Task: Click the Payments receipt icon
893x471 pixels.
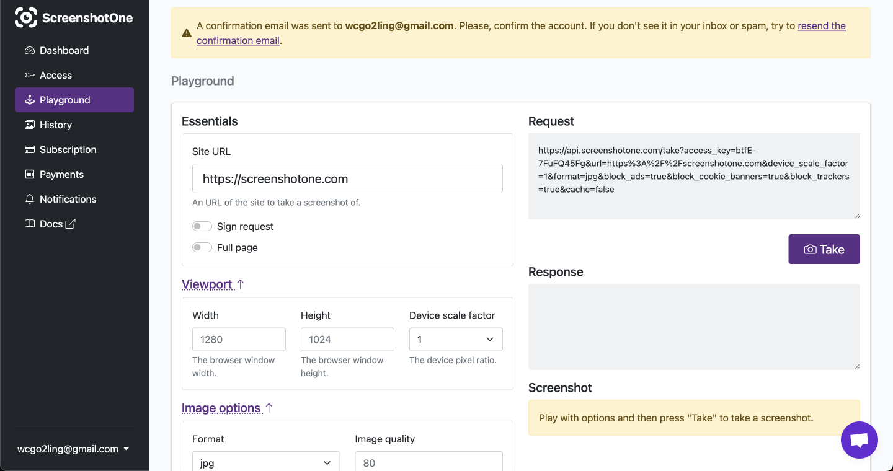Action: (x=30, y=174)
